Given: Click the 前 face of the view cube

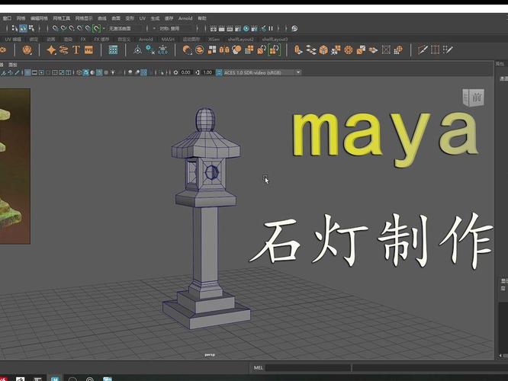Looking at the screenshot, I should [x=477, y=97].
